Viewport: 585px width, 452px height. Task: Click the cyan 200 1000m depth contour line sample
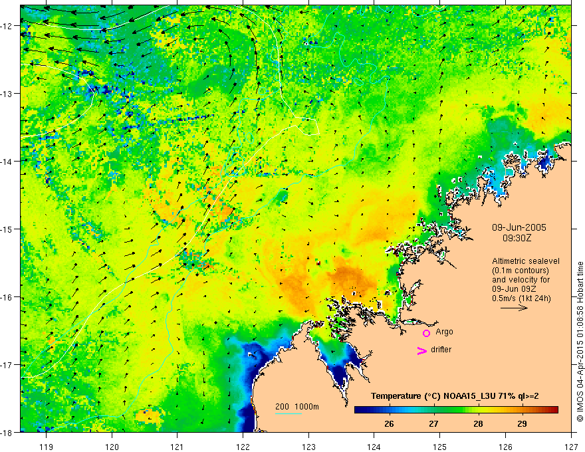[289, 413]
